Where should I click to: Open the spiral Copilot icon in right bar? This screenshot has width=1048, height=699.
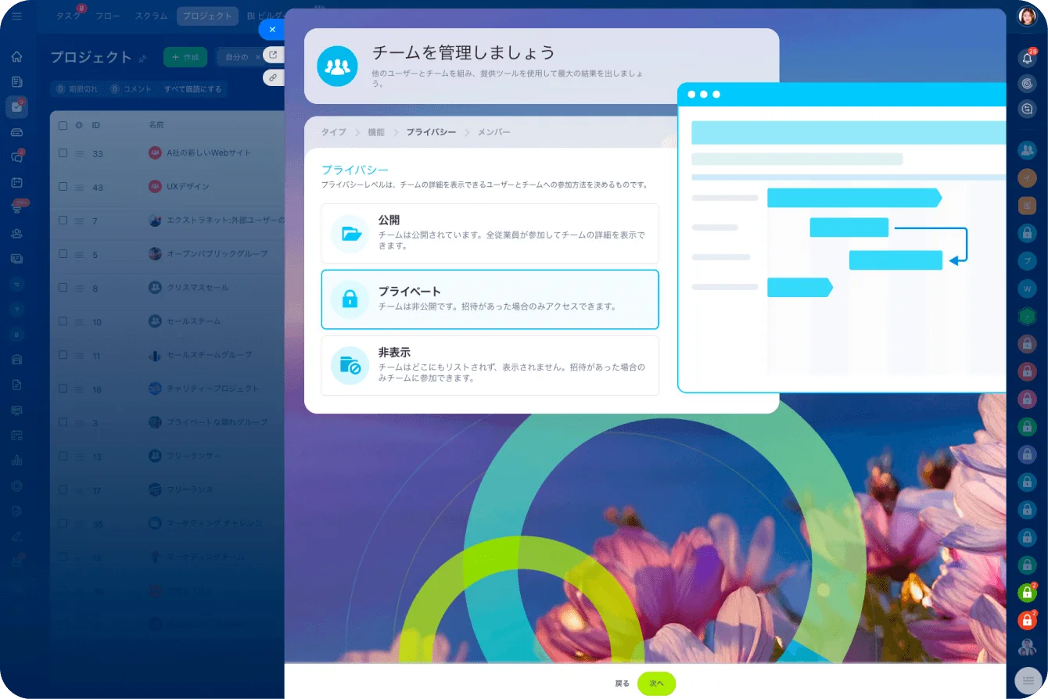1027,84
